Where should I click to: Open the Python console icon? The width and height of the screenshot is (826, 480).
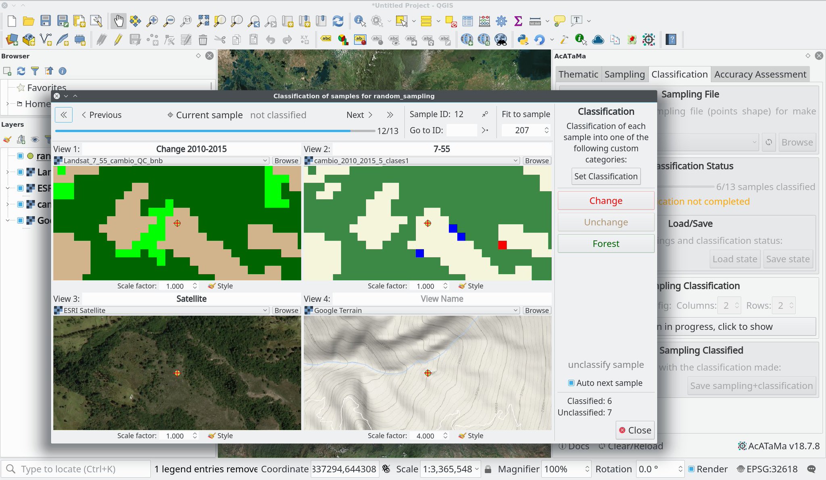point(523,40)
